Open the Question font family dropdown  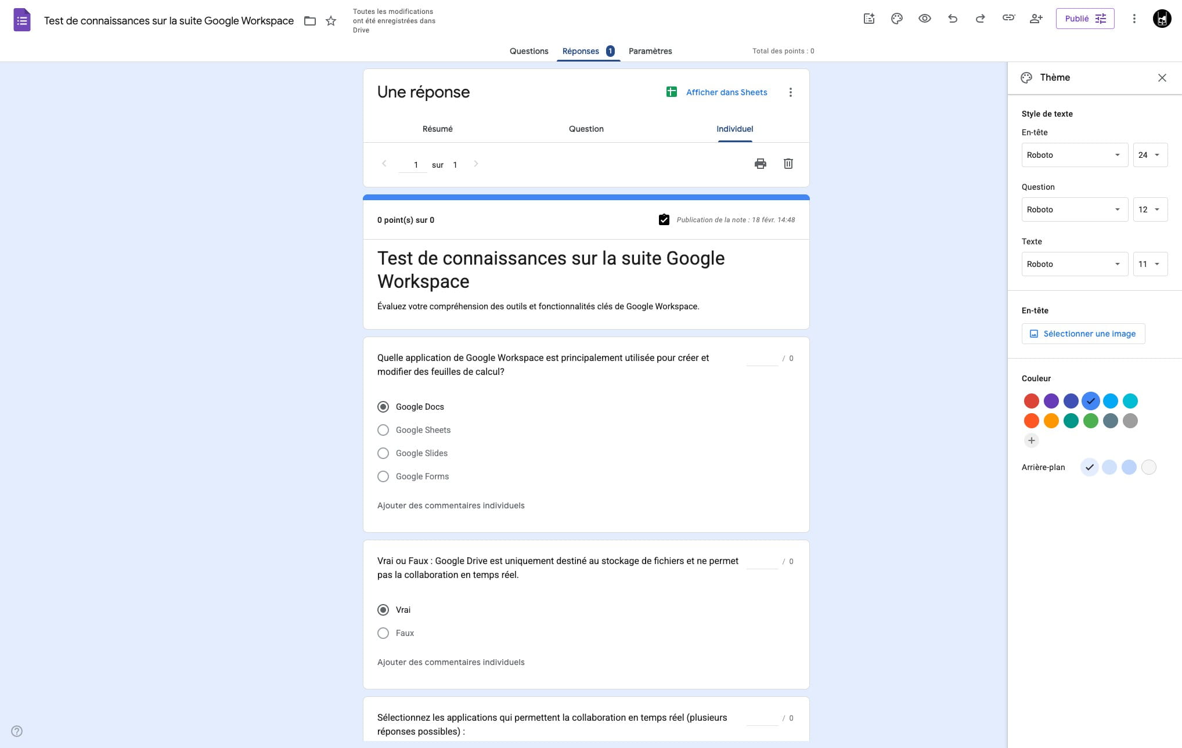pos(1075,209)
